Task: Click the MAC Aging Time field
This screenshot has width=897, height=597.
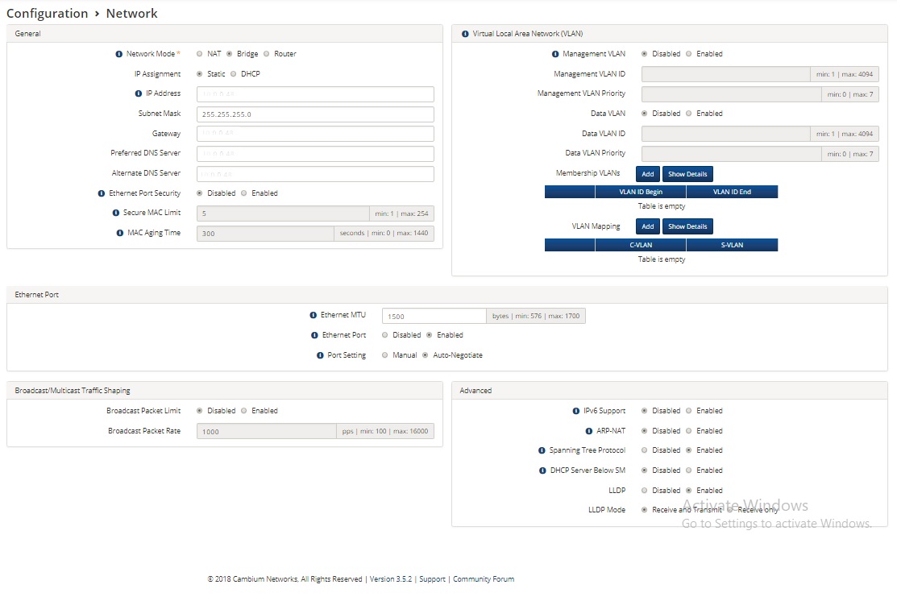Action: [265, 234]
